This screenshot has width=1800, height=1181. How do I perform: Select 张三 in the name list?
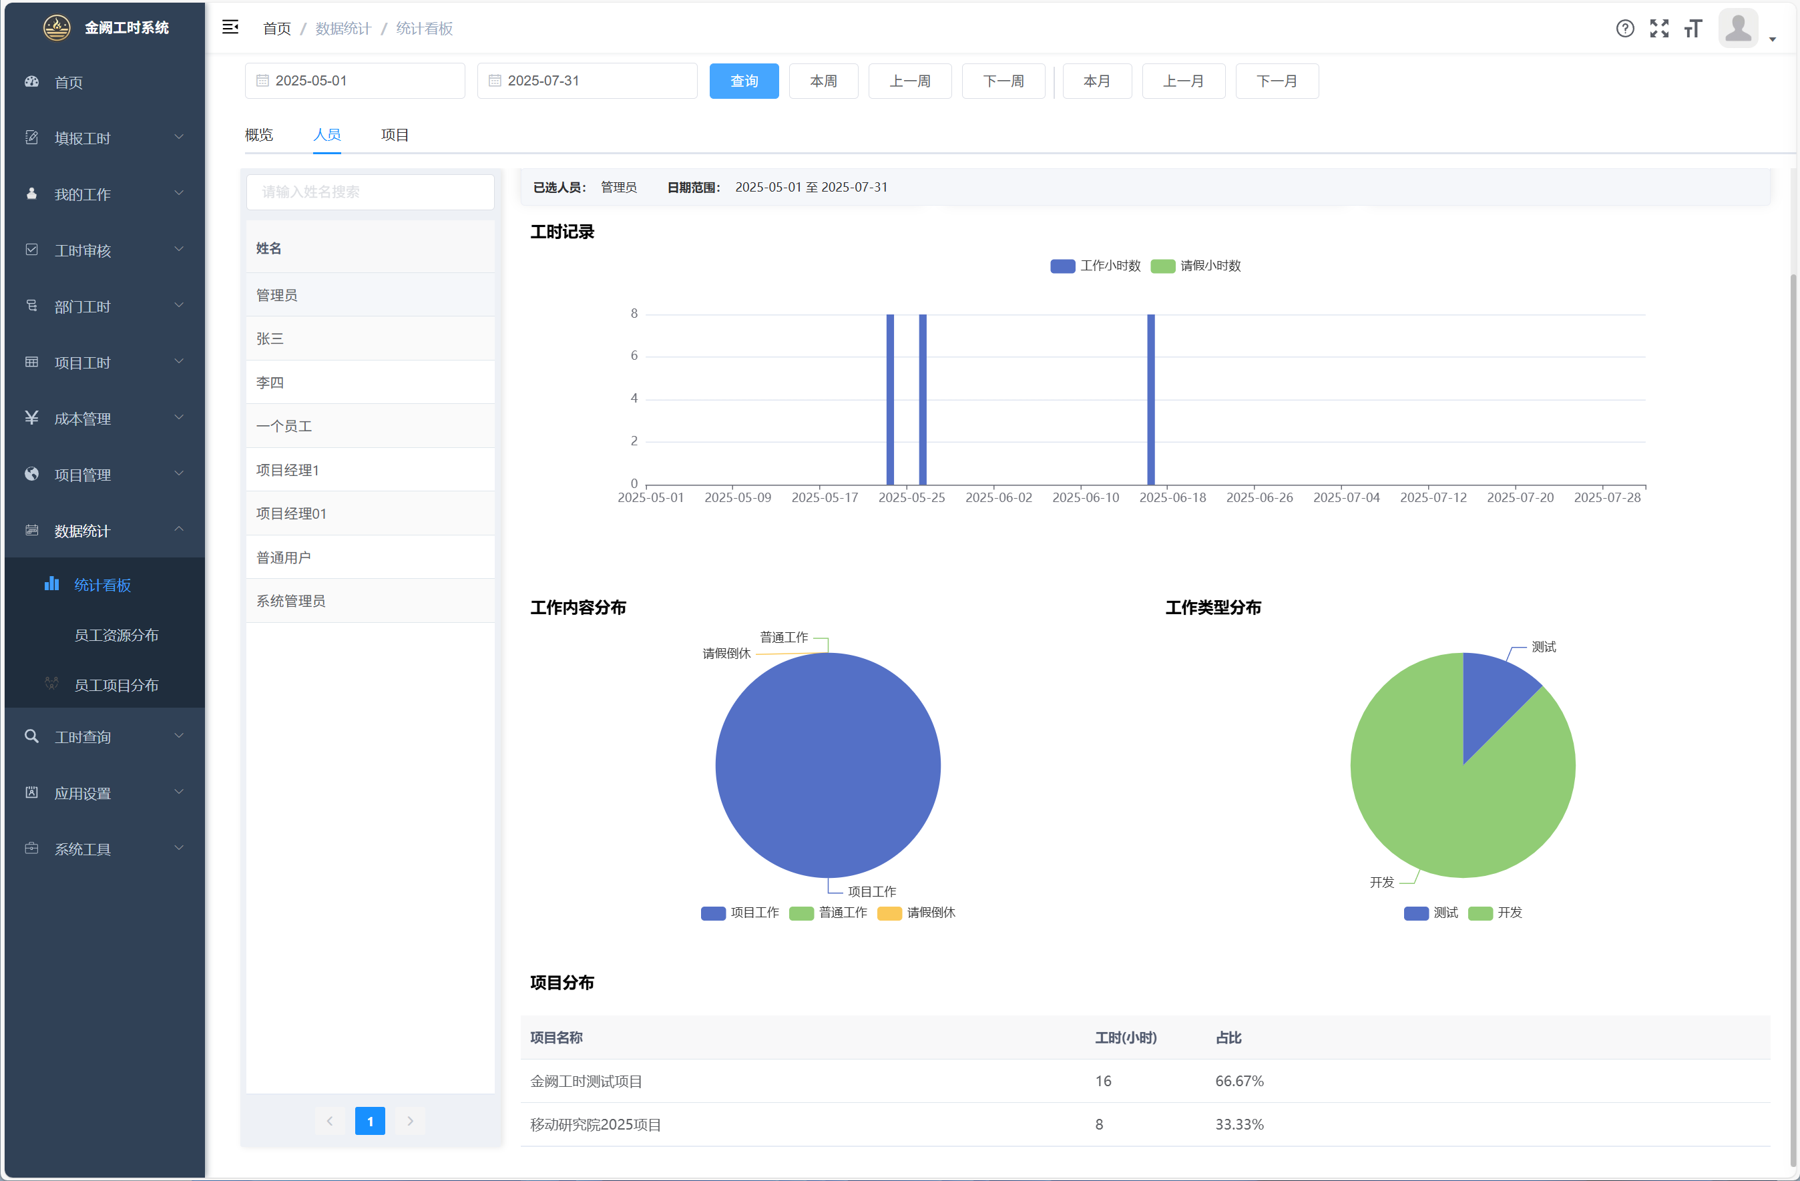370,338
